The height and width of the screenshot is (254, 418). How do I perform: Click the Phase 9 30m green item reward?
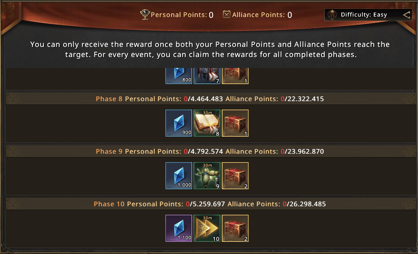(x=207, y=176)
